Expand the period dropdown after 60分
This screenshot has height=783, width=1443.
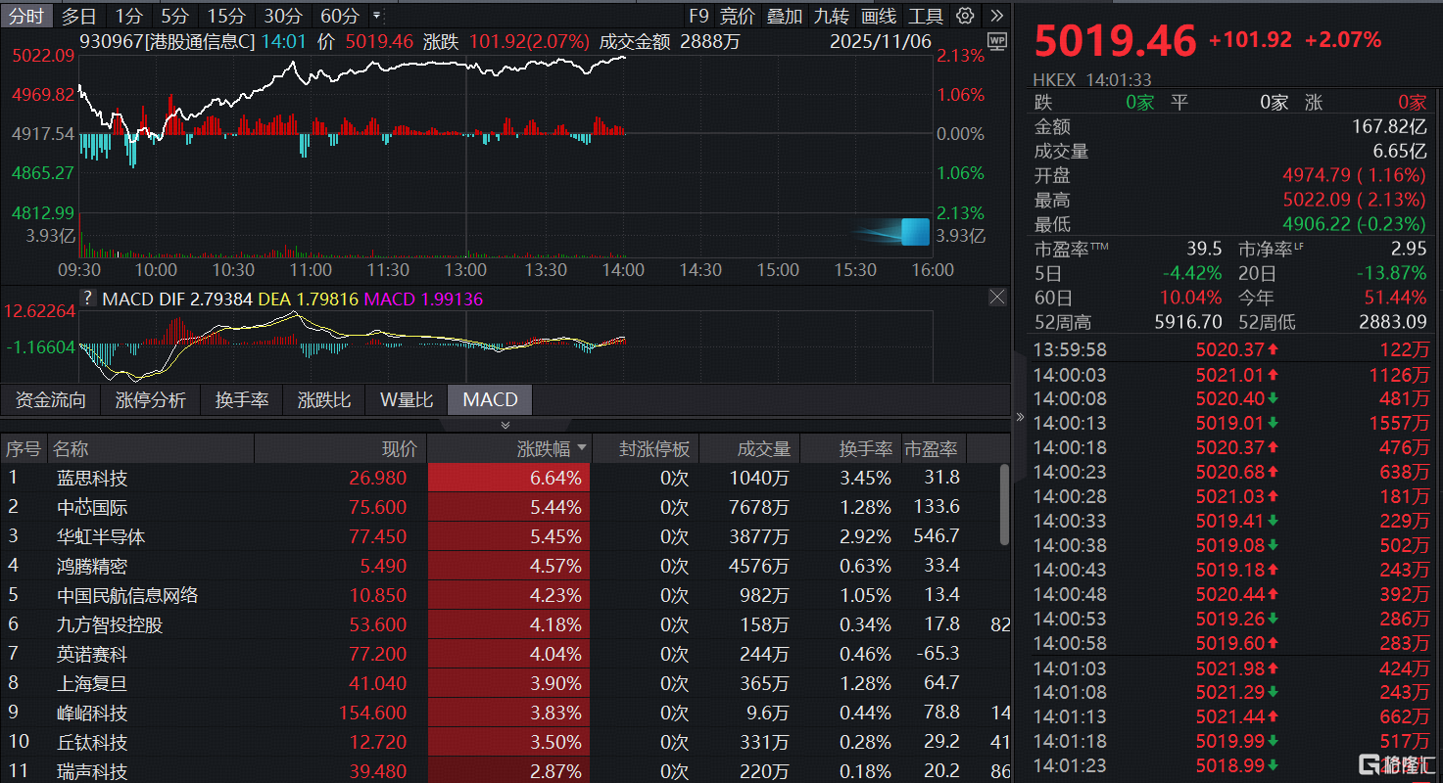[x=377, y=16]
